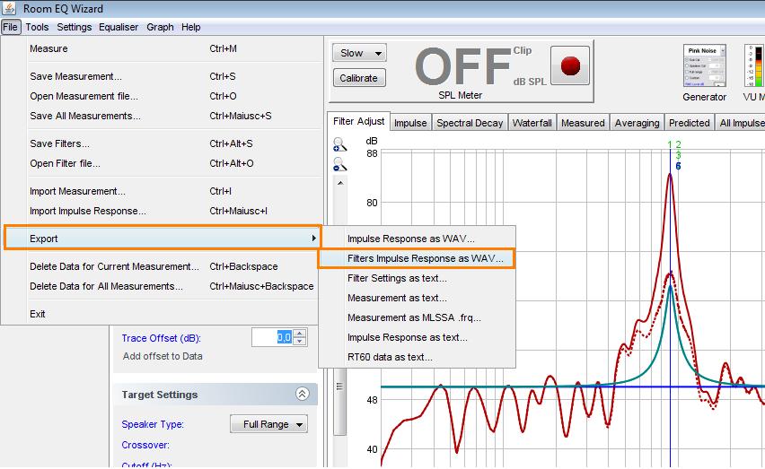765x469 pixels.
Task: Click the Java icon in the title bar
Action: [x=9, y=8]
